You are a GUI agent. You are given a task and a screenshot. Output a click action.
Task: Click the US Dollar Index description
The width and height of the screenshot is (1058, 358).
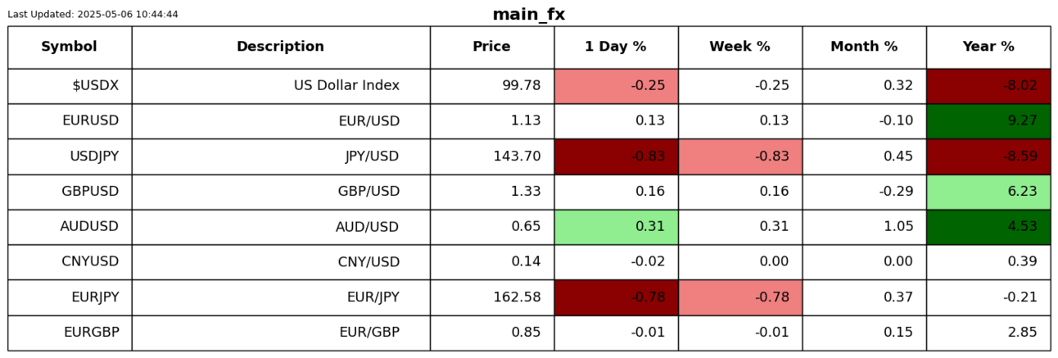(x=346, y=86)
